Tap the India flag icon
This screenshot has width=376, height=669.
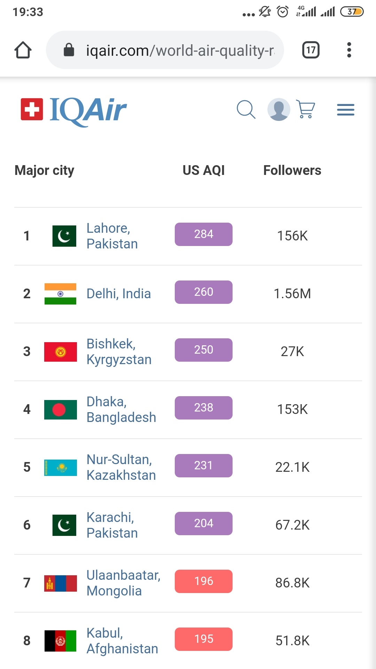click(x=60, y=294)
